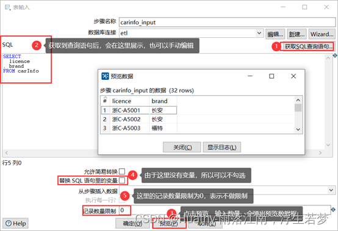Open the database Wizard... button
338x231 pixels.
(x=322, y=34)
